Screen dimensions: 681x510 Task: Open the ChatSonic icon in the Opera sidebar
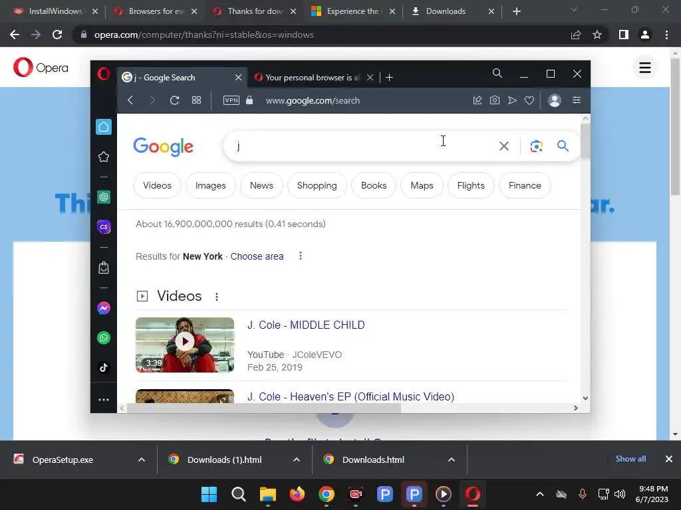103,227
